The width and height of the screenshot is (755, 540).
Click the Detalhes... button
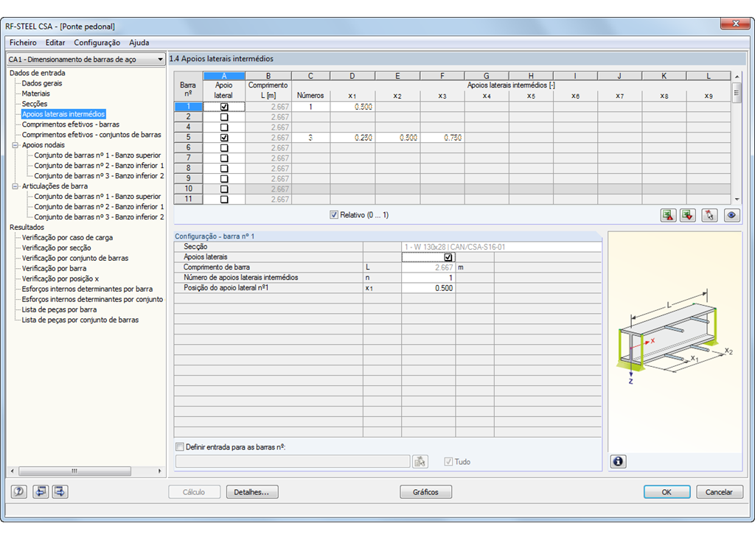click(x=252, y=492)
